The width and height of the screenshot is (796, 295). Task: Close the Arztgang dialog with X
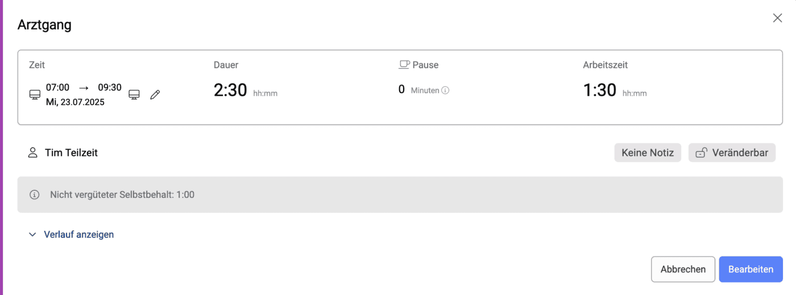pyautogui.click(x=777, y=18)
